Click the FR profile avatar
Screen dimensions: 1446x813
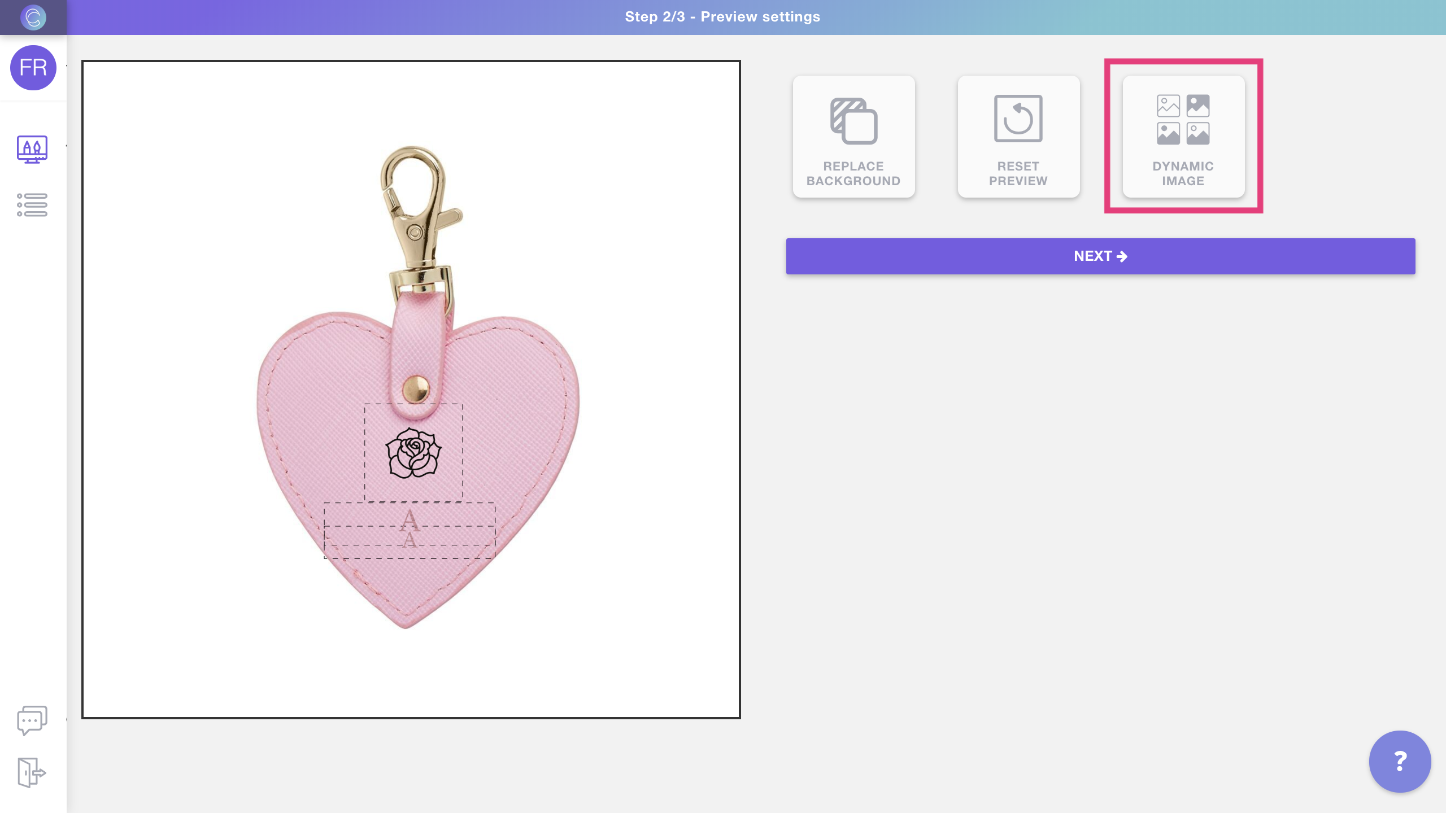33,68
